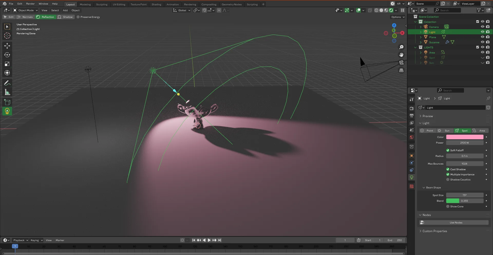
Task: Click the light Color swatch
Action: [464, 137]
